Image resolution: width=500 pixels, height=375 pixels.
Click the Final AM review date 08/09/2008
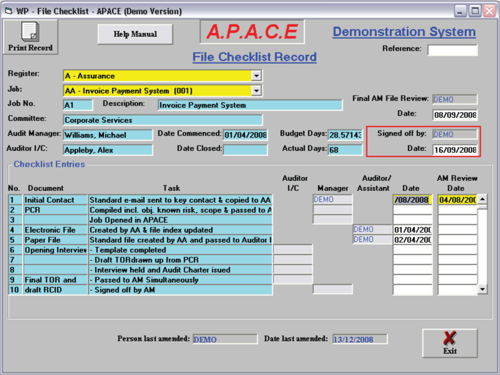coord(455,115)
